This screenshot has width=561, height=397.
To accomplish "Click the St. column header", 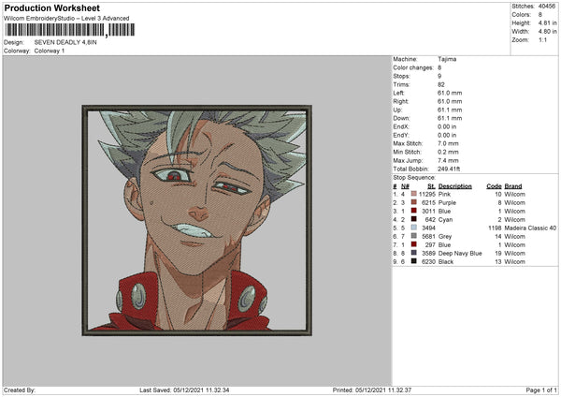I will coord(431,186).
